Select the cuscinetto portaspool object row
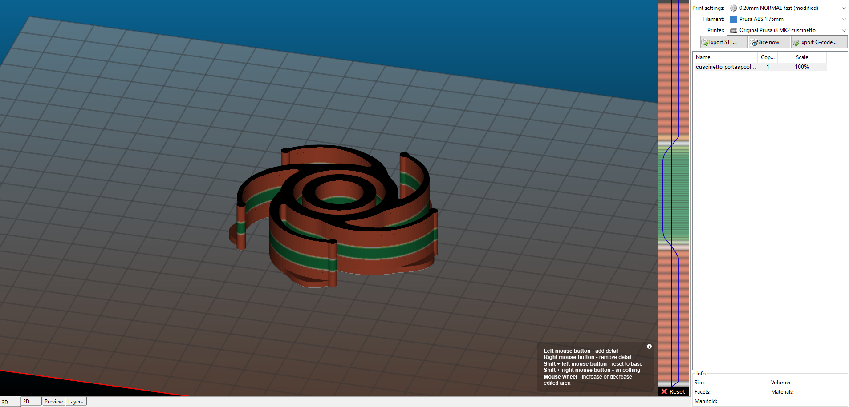The width and height of the screenshot is (849, 407). (x=760, y=67)
